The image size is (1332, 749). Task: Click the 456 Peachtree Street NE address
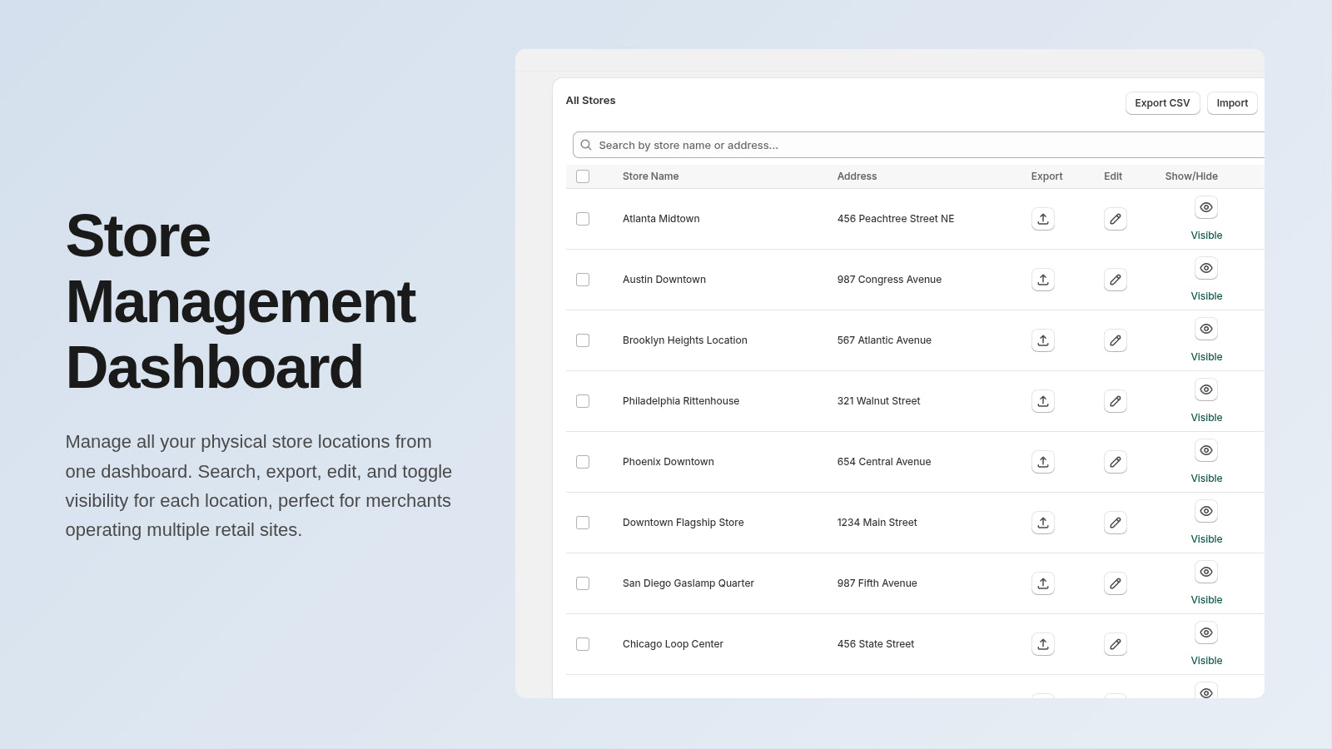pyautogui.click(x=896, y=219)
